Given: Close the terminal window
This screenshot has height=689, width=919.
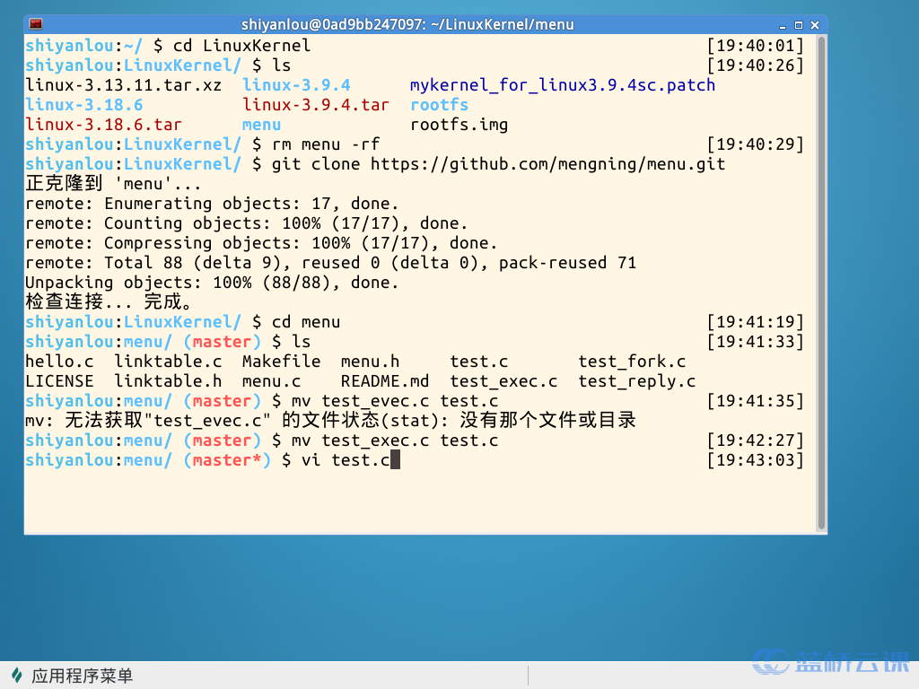Looking at the screenshot, I should point(815,25).
